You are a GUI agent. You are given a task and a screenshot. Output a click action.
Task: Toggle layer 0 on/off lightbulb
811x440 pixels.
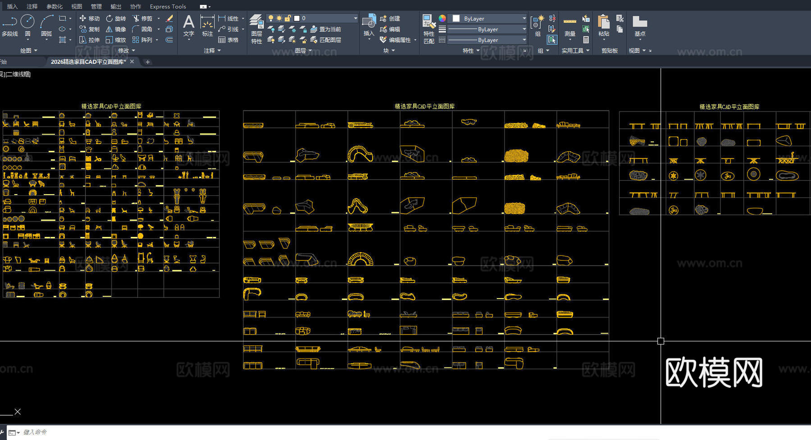271,18
